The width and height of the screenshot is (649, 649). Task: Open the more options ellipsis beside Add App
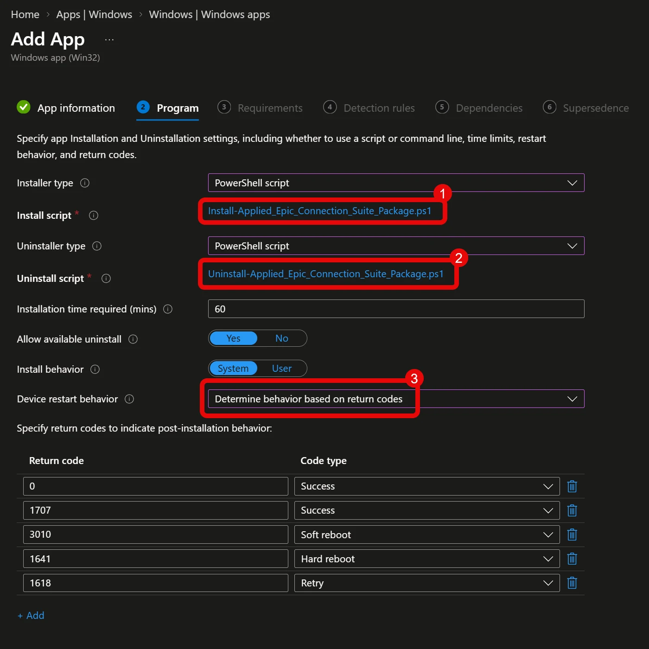click(x=109, y=40)
